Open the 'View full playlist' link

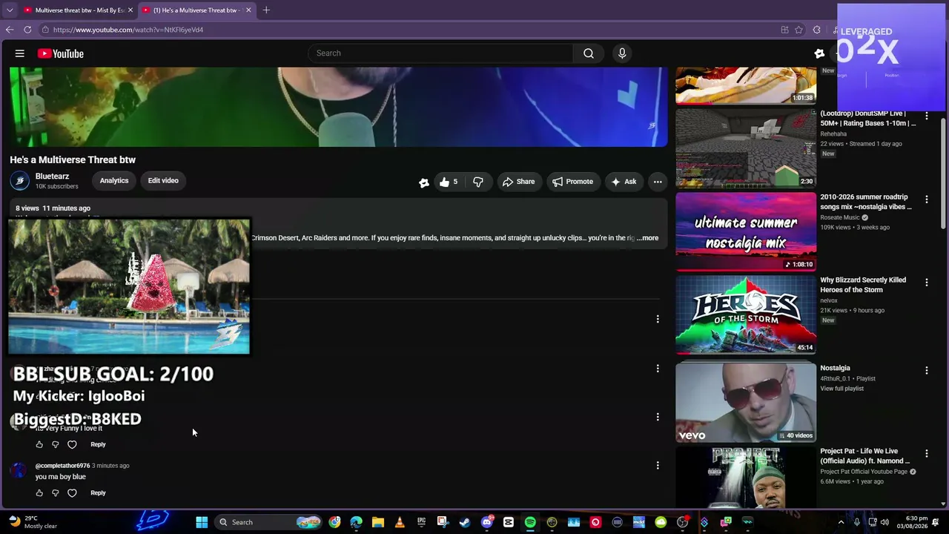pyautogui.click(x=841, y=389)
